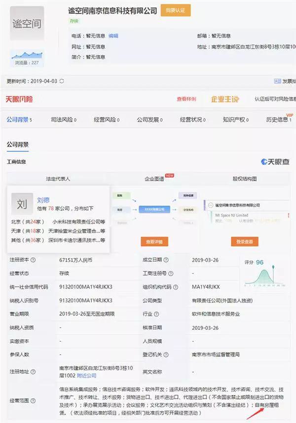Collapse the 谧空间南京信息科技有限公司 equity tree node
296x423 pixels.
point(211,205)
